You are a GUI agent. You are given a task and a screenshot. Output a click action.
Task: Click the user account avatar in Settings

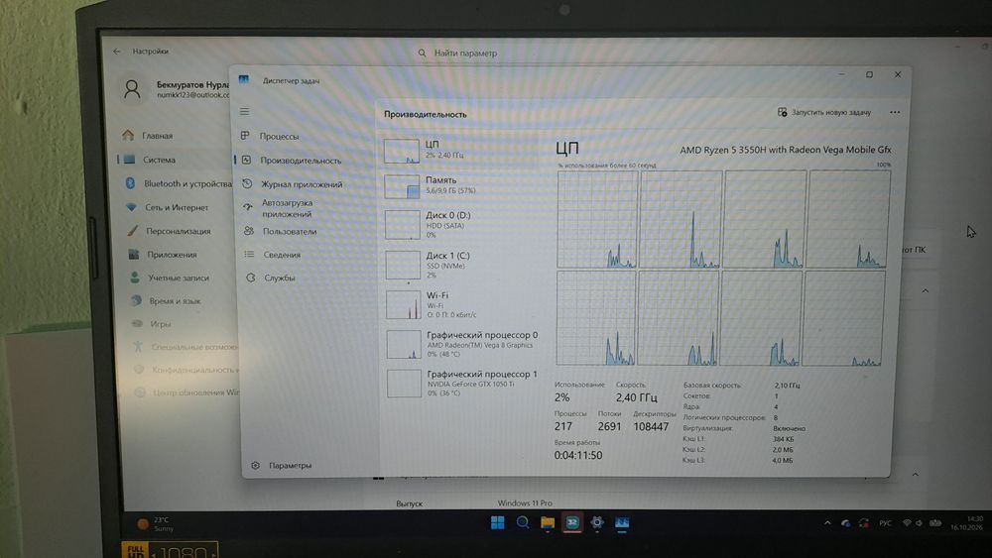click(x=132, y=90)
